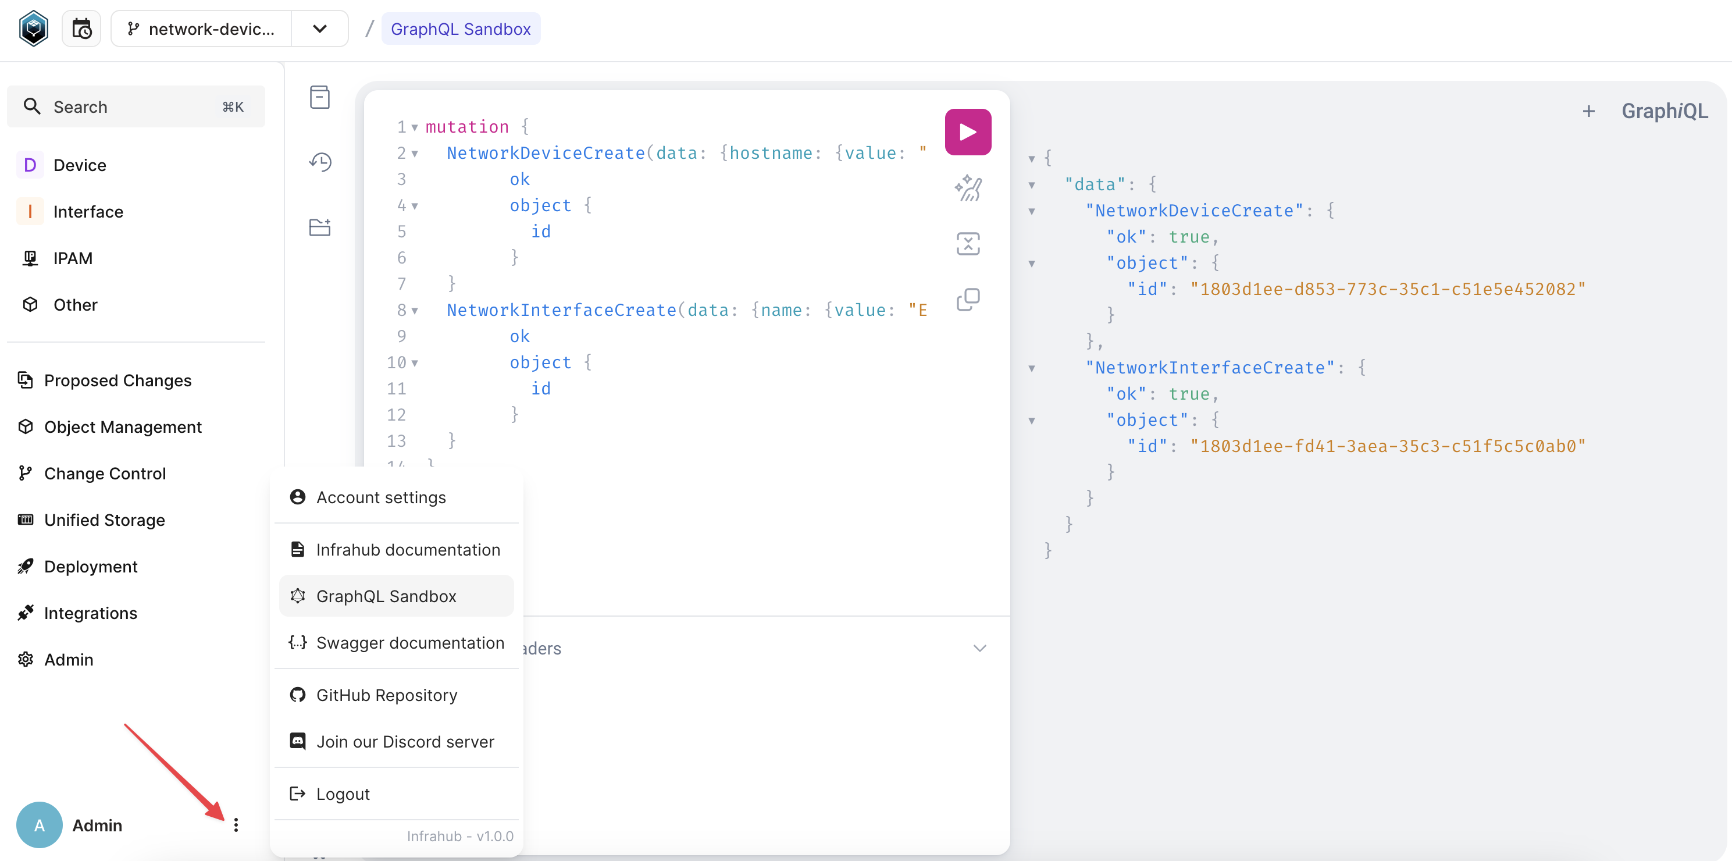Image resolution: width=1732 pixels, height=861 pixels.
Task: Select the schedule icon in the top bar
Action: click(x=81, y=27)
